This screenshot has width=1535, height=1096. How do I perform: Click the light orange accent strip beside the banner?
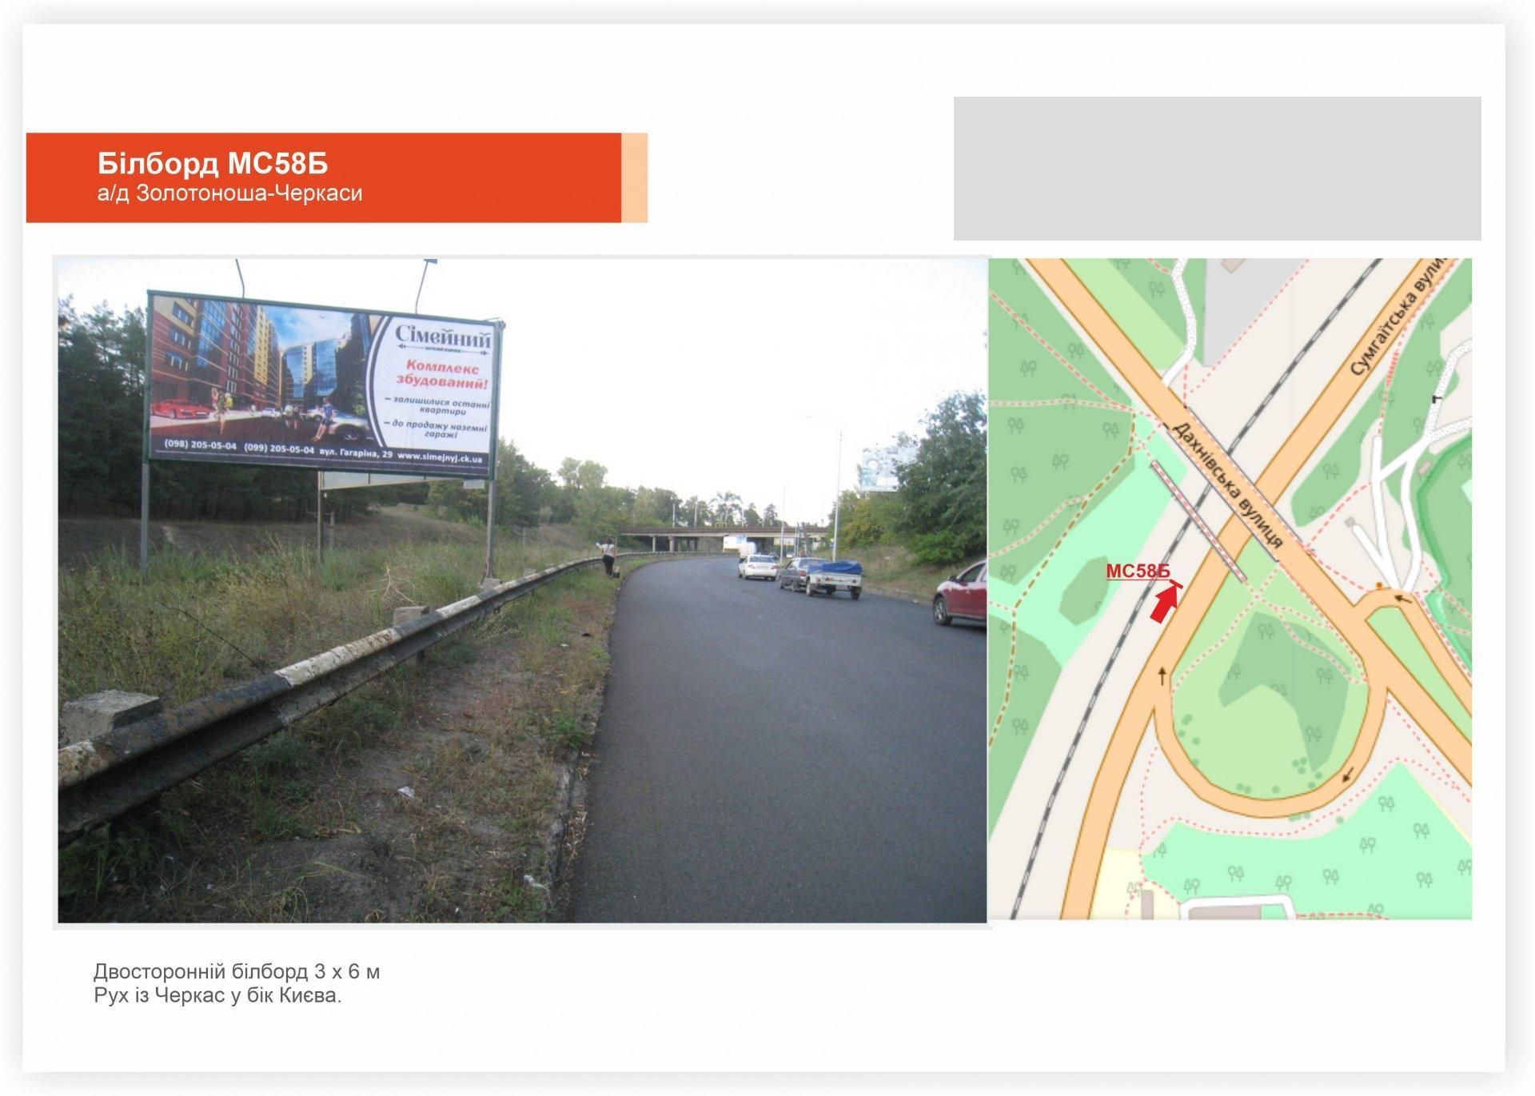pos(634,177)
